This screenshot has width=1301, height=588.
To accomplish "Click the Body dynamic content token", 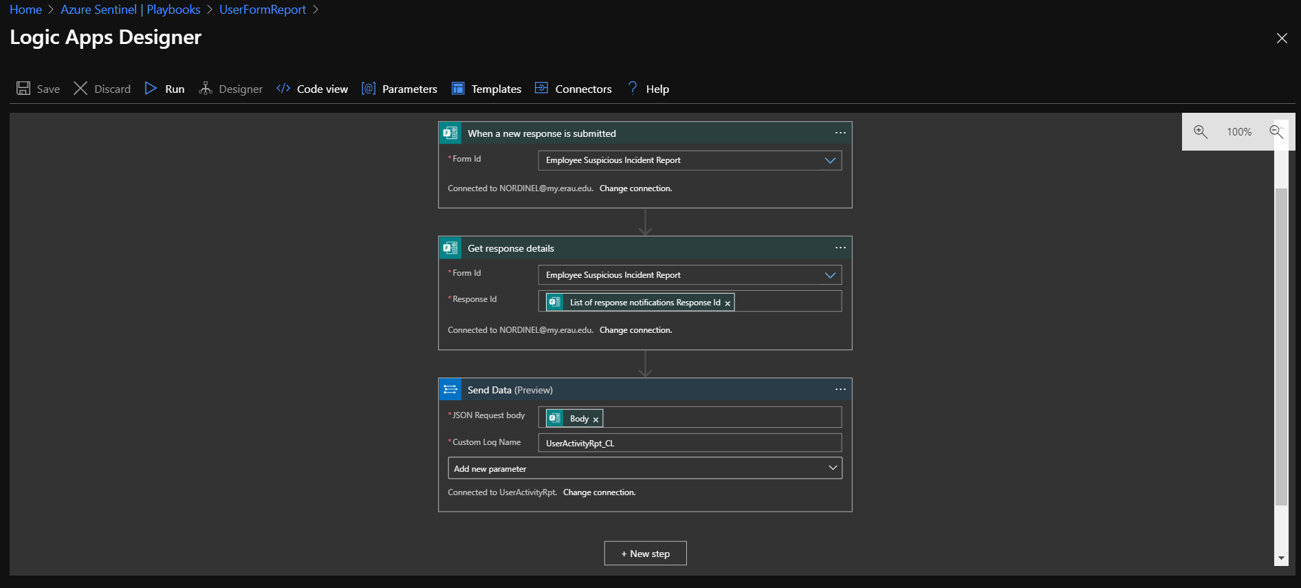I will click(x=574, y=418).
